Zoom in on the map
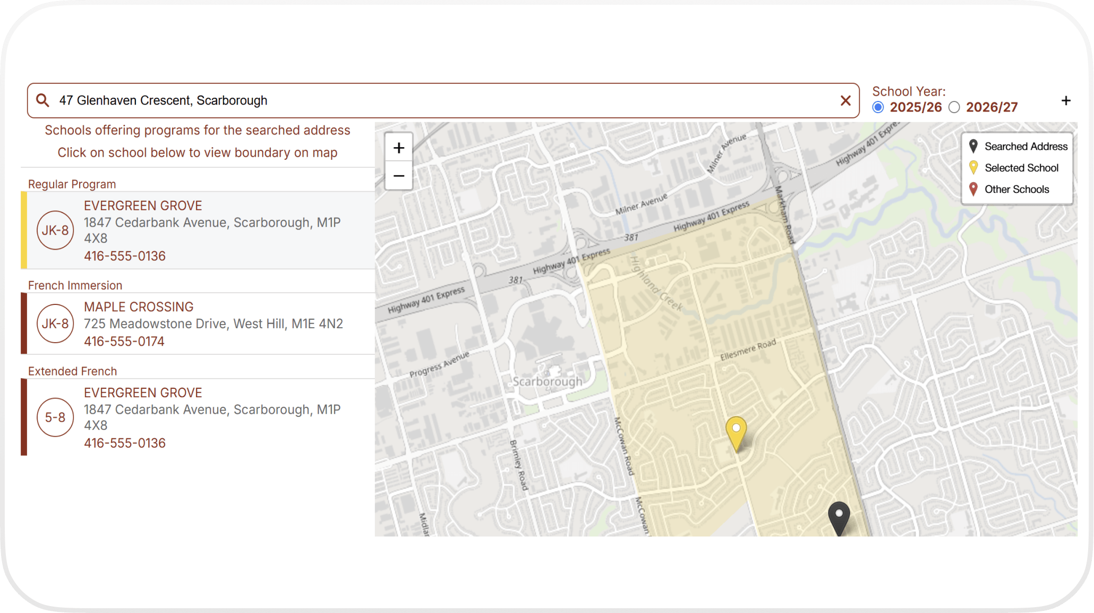Screen dimensions: 1094x613 (x=399, y=148)
